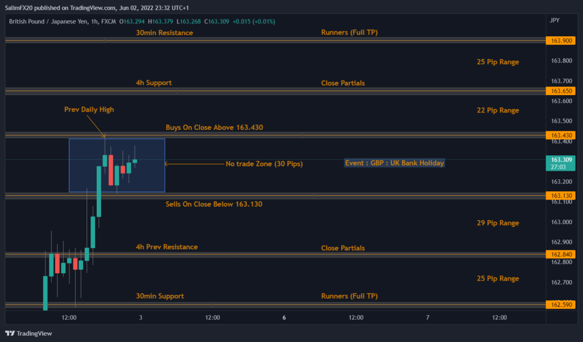
Task: Select the 163.900 orange price tag
Action: point(560,41)
